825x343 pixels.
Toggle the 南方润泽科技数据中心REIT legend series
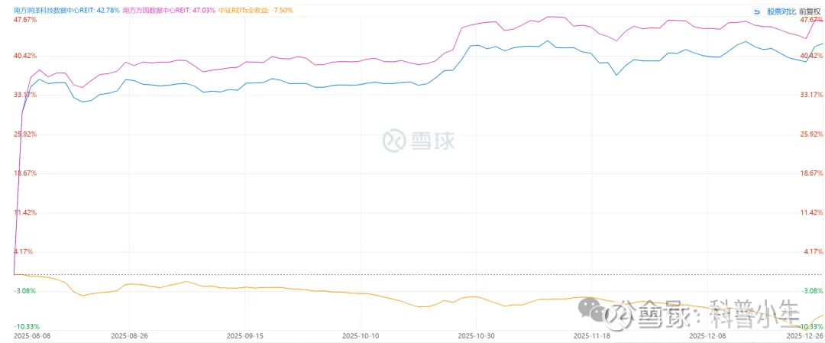[x=66, y=11]
